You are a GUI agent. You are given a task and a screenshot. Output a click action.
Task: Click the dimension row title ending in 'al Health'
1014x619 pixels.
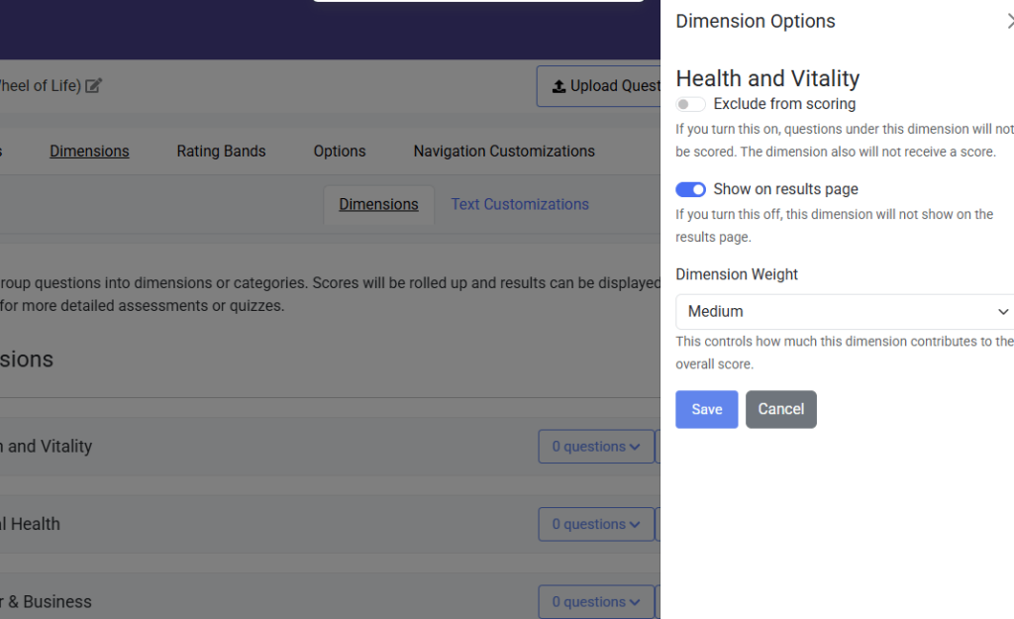coord(30,524)
